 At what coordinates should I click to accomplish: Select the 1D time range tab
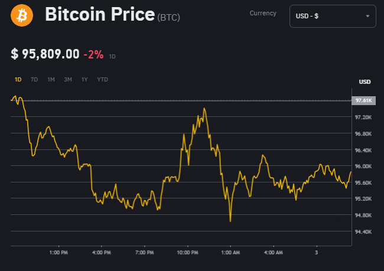click(18, 80)
